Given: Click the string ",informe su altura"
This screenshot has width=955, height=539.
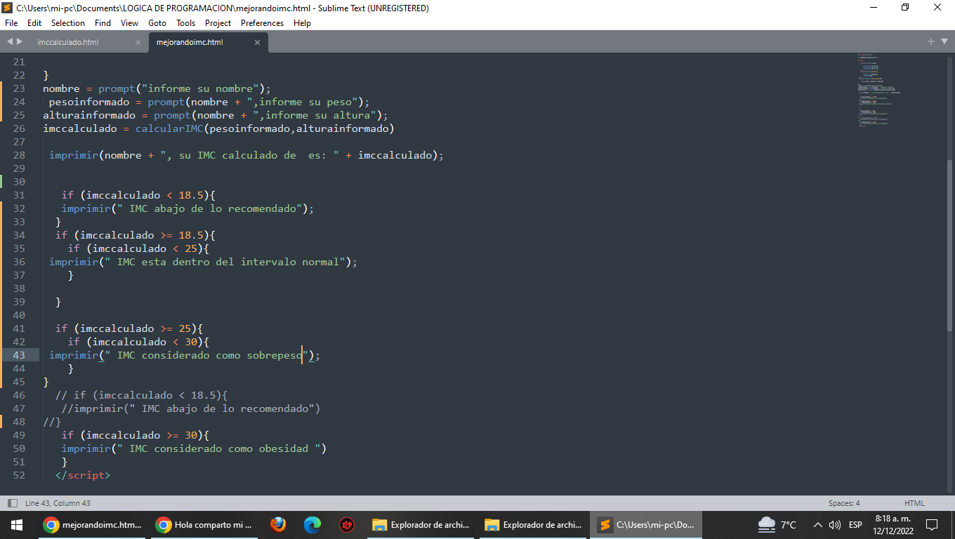Looking at the screenshot, I should pos(315,115).
